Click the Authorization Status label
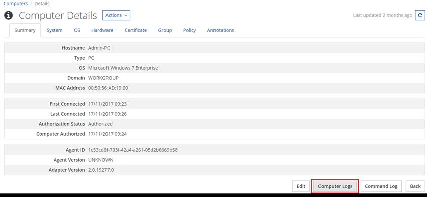427x197 pixels. point(62,124)
